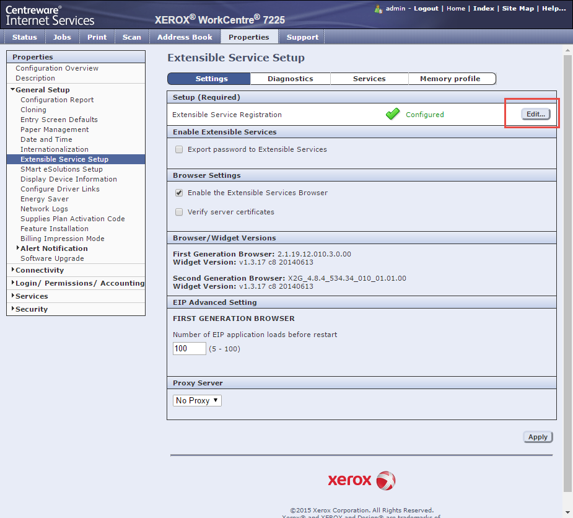Click the EIP application loads number field

click(x=189, y=349)
